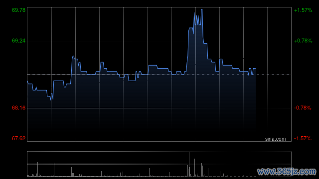
Task: Click the 69.24 price axis label
Action: [x=18, y=41]
